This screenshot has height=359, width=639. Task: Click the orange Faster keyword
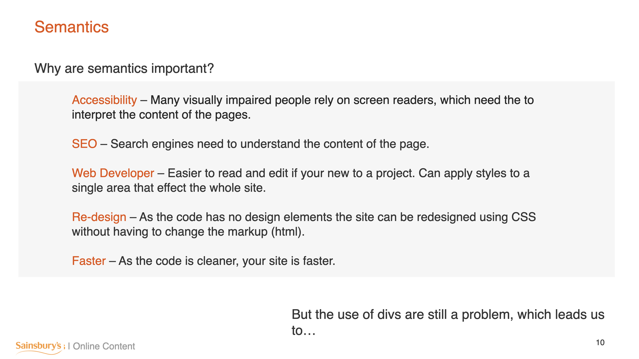[89, 261]
